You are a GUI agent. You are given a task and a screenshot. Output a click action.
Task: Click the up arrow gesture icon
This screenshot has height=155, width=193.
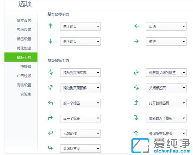click(x=50, y=26)
